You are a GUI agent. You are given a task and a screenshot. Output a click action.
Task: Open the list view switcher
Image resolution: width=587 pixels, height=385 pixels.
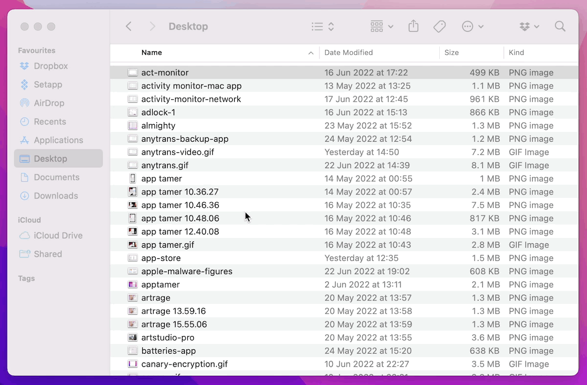(323, 26)
